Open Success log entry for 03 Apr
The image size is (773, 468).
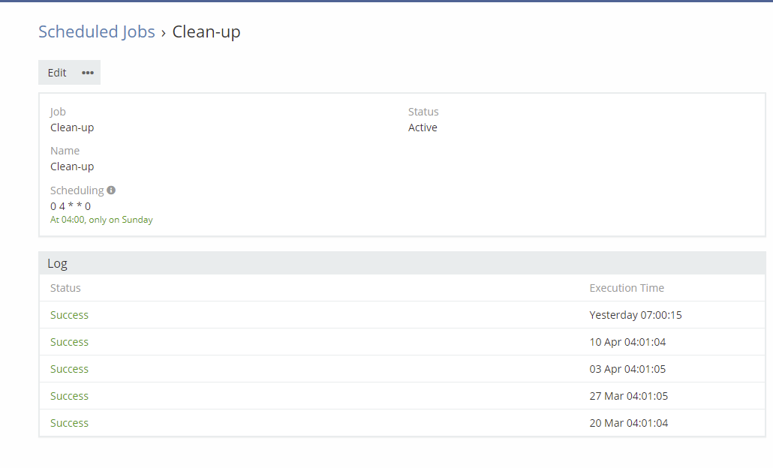[69, 369]
